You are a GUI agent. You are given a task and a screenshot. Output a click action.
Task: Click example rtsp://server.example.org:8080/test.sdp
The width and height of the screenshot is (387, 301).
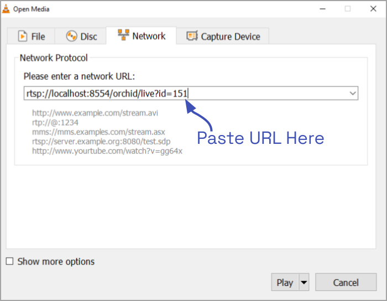(101, 141)
